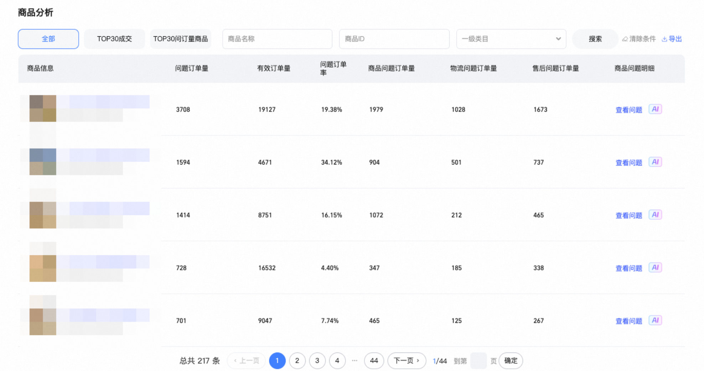Go to page 4 in pagination
The image size is (704, 371).
click(337, 361)
